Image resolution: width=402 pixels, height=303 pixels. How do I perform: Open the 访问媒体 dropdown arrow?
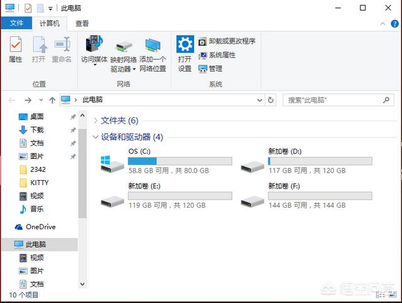tap(95, 65)
